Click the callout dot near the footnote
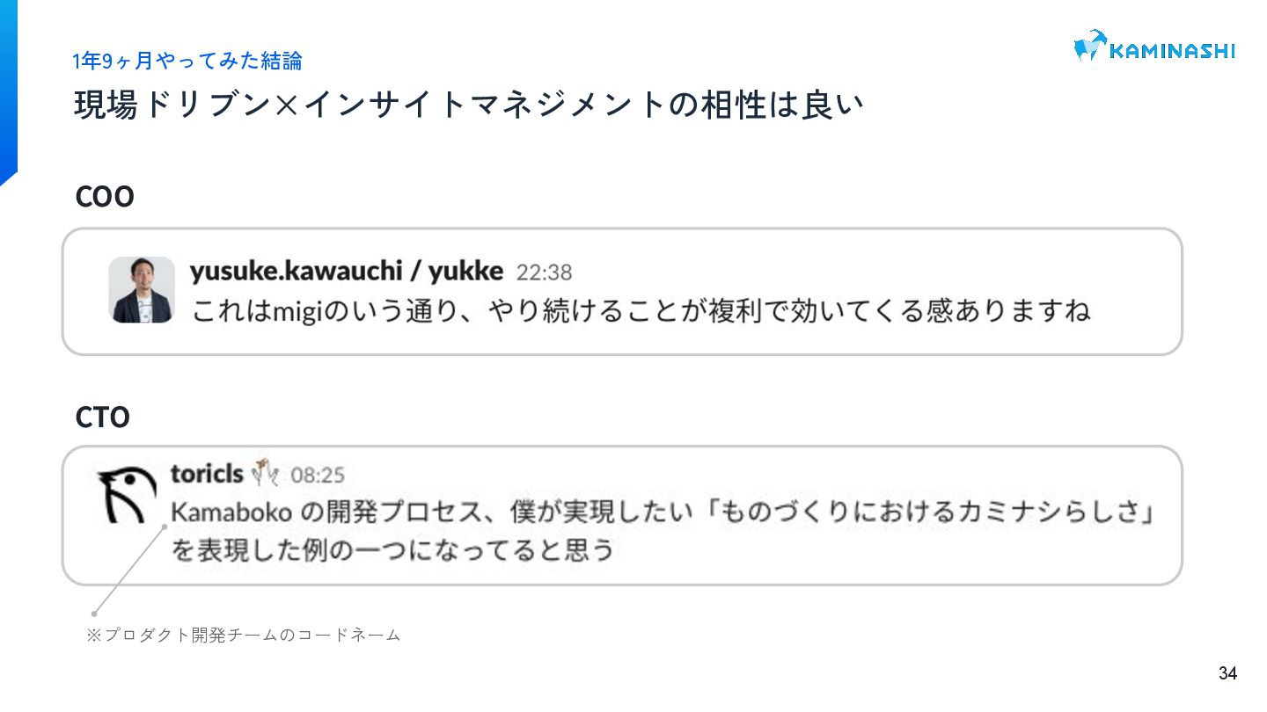The width and height of the screenshot is (1267, 712). click(x=94, y=613)
